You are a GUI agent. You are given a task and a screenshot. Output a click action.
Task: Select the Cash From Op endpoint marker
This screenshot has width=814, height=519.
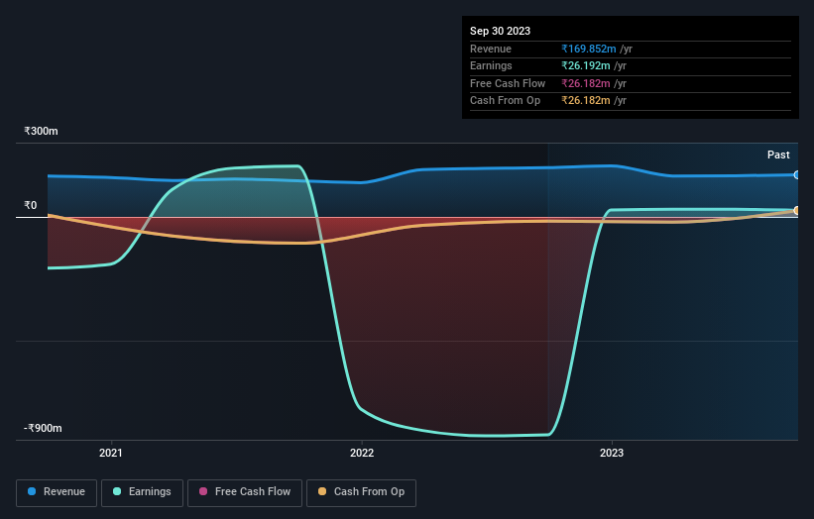point(796,211)
